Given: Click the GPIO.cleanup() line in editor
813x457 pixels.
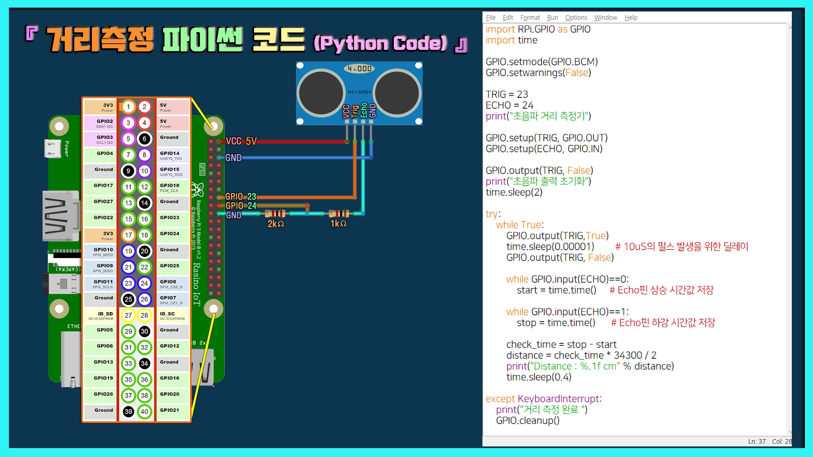Looking at the screenshot, I should 528,421.
